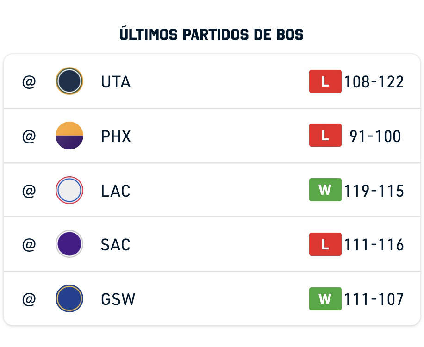
Task: Click the GSW blue team logo
Action: [69, 298]
